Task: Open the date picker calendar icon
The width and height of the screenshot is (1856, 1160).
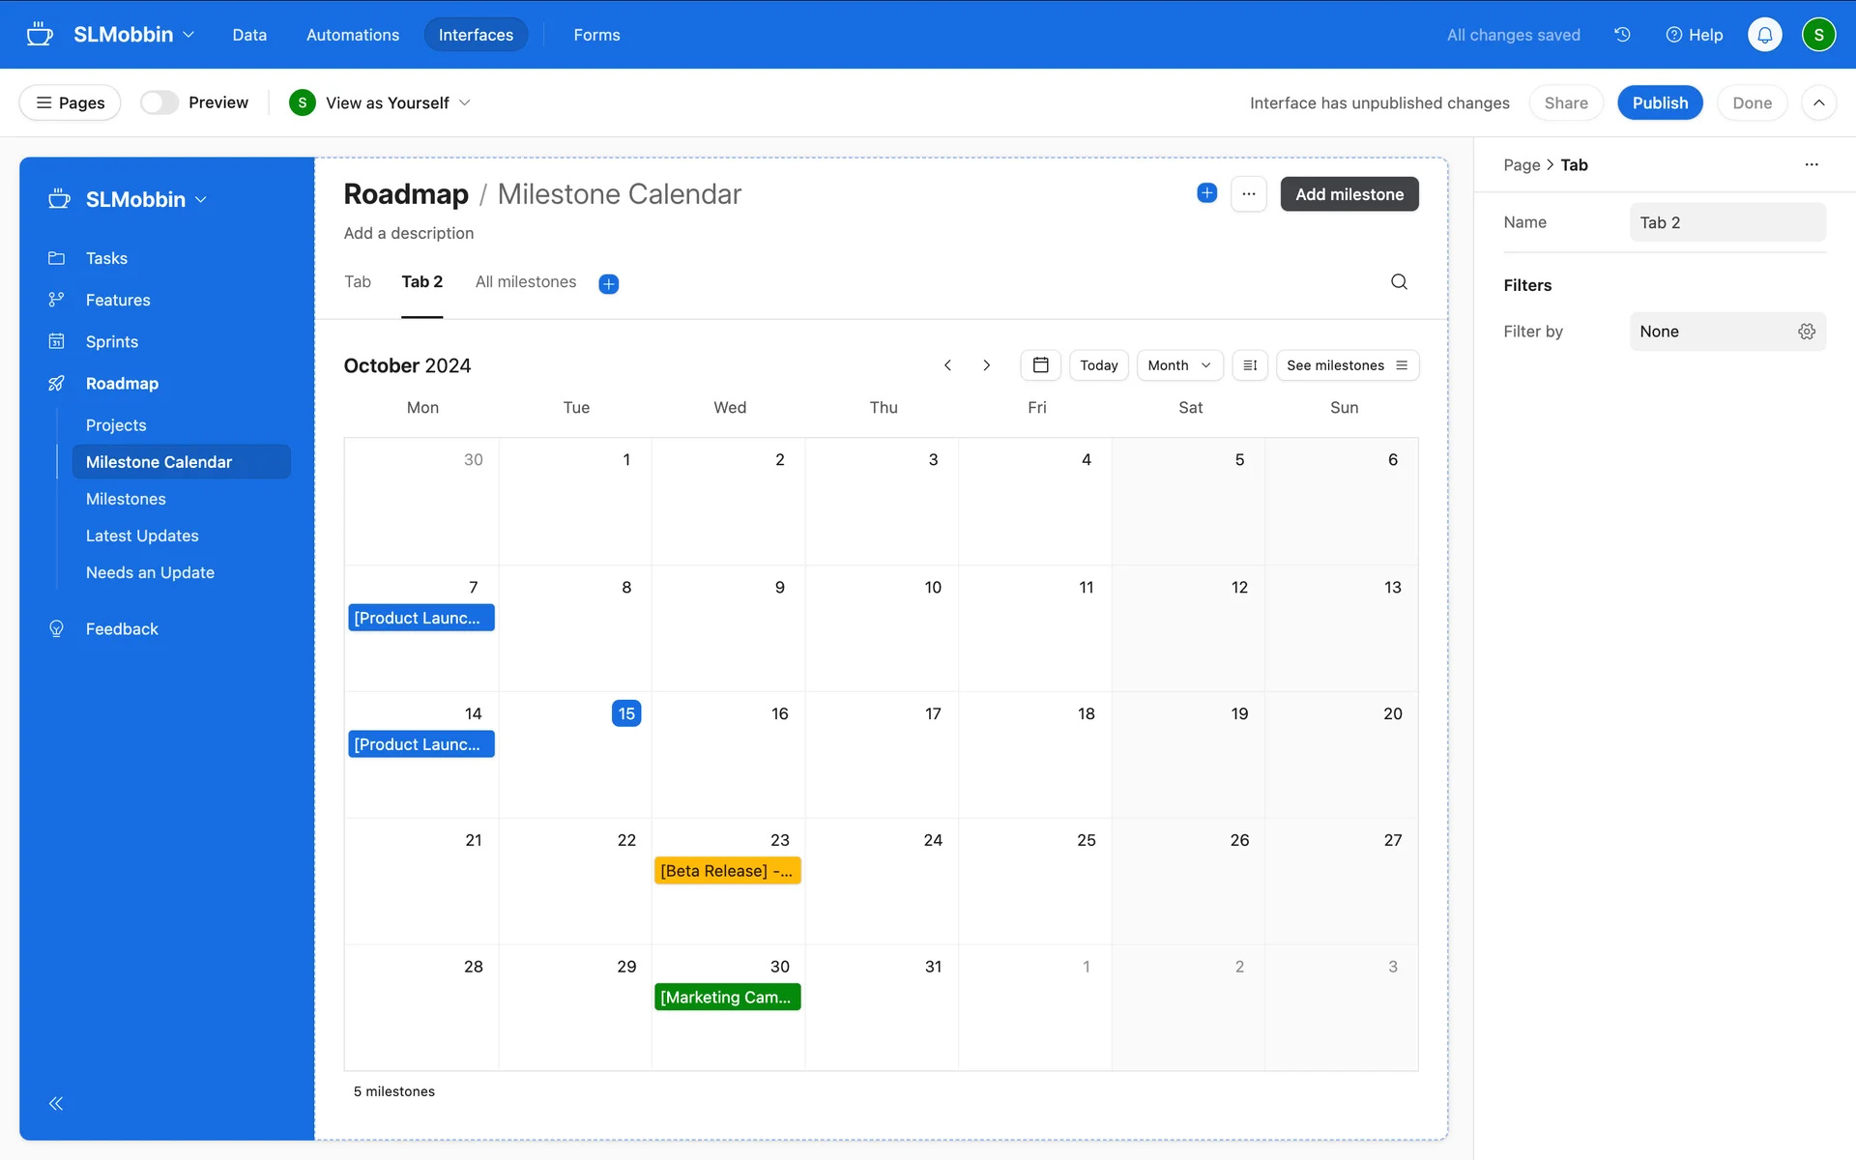Action: [x=1040, y=365]
